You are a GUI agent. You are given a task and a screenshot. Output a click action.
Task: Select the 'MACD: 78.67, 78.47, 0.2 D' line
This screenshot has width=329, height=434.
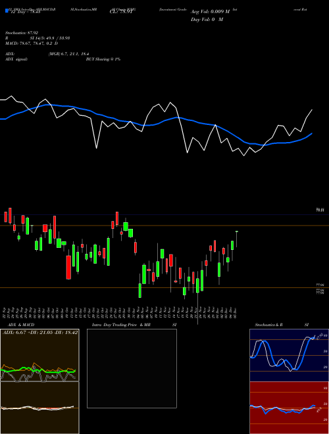coord(32,43)
